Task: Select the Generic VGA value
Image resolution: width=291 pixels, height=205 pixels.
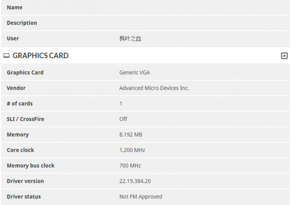Action: 134,73
